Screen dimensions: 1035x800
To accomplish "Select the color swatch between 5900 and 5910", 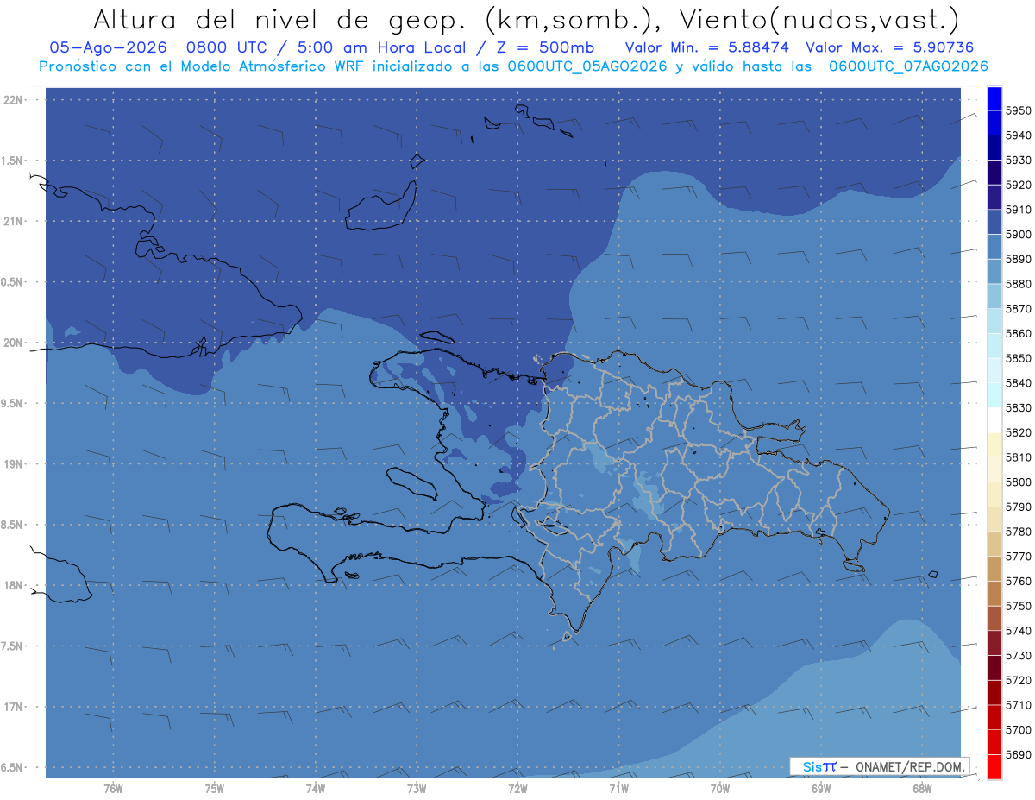I will pyautogui.click(x=994, y=223).
